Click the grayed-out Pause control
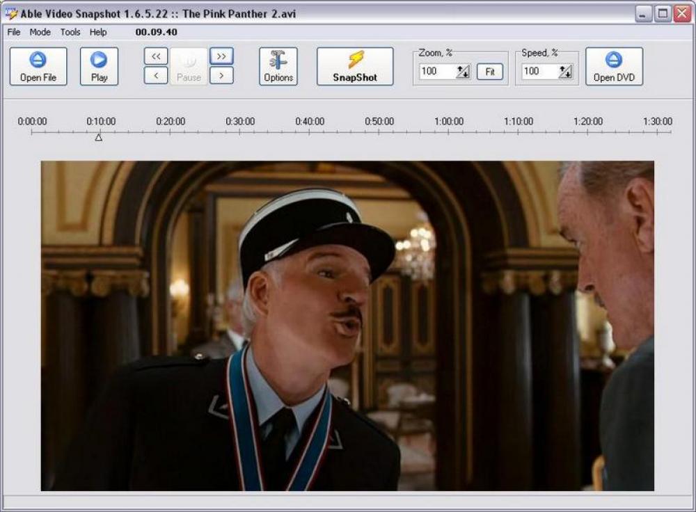 pos(187,65)
